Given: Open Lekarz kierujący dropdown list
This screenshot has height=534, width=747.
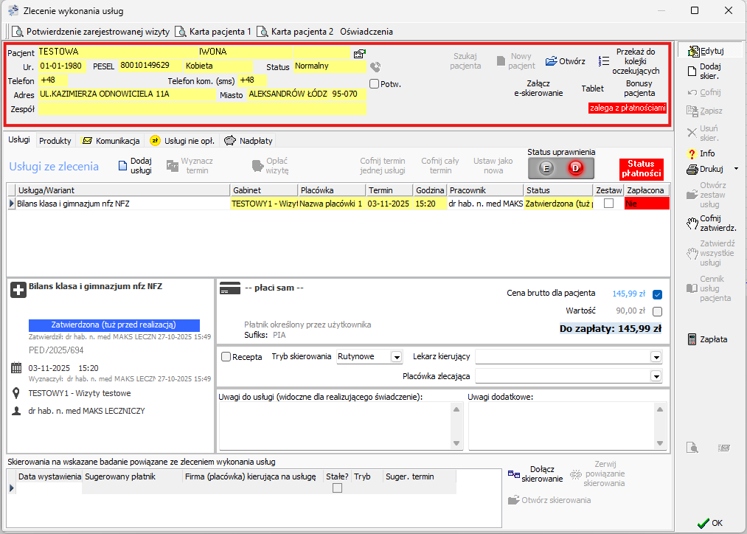Looking at the screenshot, I should (656, 357).
